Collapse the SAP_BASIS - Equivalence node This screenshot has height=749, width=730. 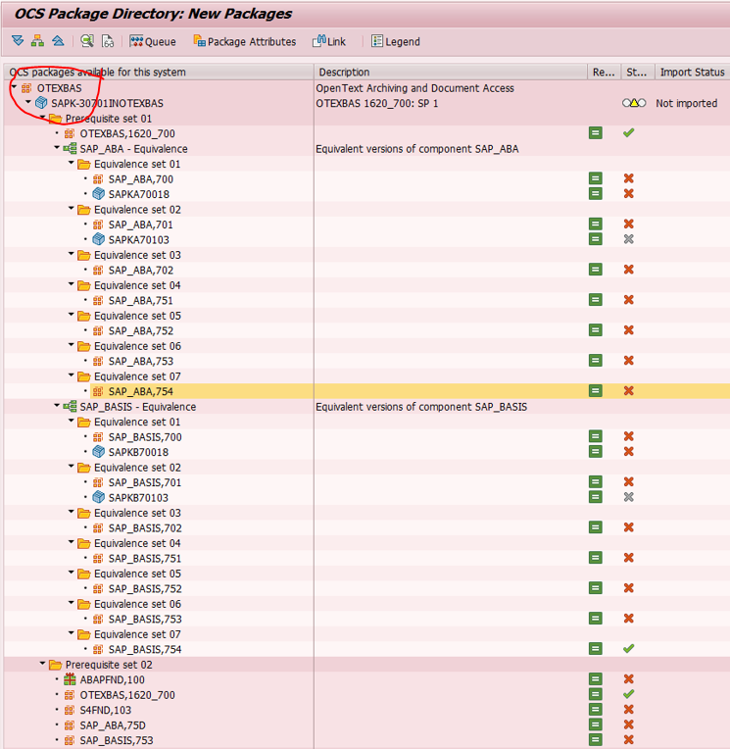pyautogui.click(x=57, y=406)
